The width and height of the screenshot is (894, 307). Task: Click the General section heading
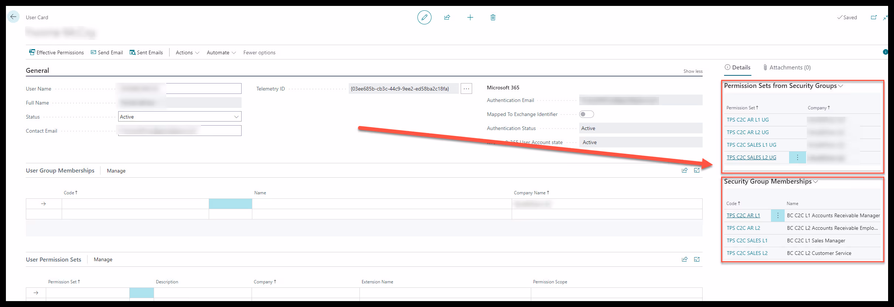point(37,71)
